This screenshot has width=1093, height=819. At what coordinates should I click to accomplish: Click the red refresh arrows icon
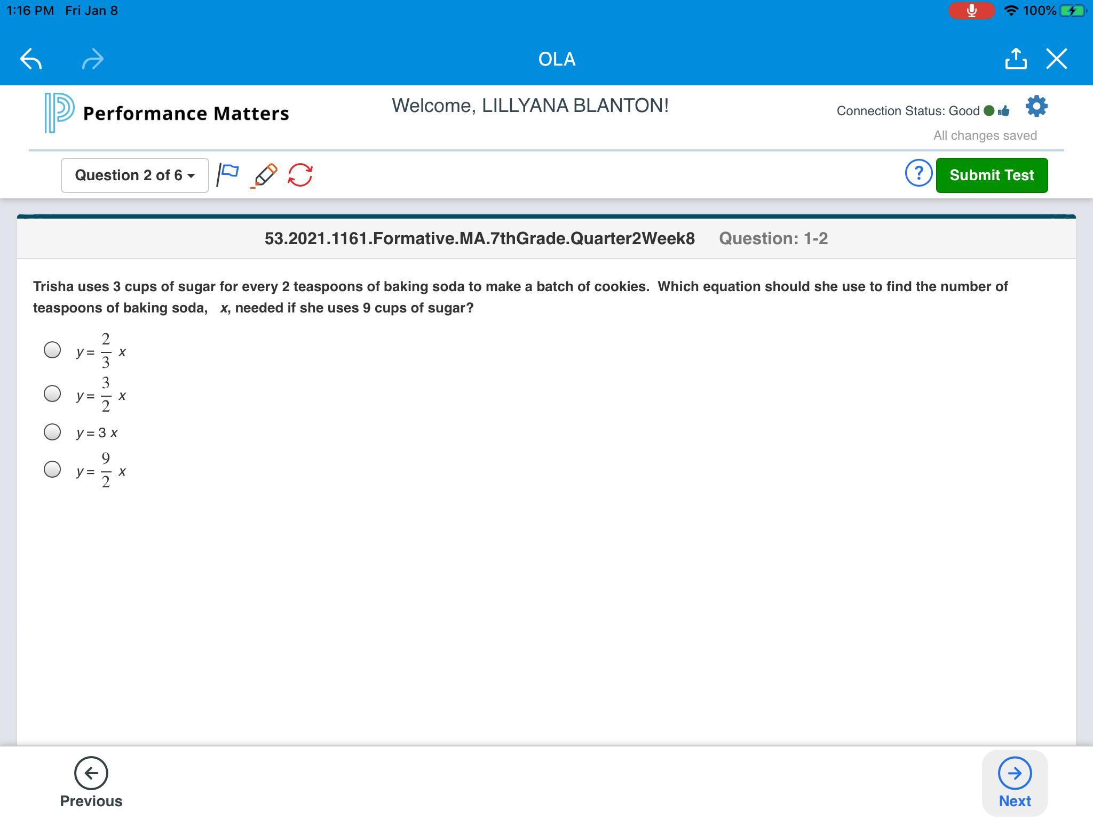pyautogui.click(x=300, y=175)
